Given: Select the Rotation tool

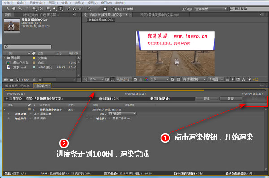Looking at the screenshot, I should 28,8.
